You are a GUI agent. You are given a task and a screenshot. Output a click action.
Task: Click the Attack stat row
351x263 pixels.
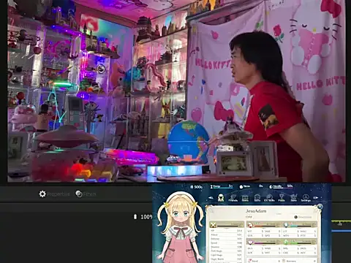pyautogui.click(x=227, y=235)
